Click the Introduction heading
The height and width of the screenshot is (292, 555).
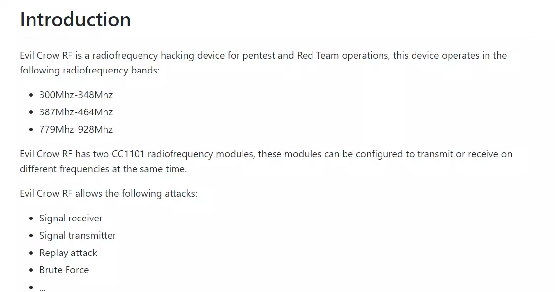click(x=75, y=20)
